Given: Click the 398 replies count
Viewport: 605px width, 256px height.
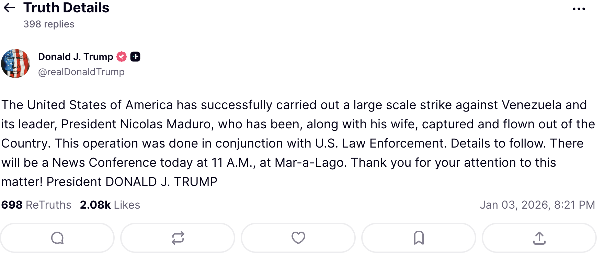Looking at the screenshot, I should 49,24.
